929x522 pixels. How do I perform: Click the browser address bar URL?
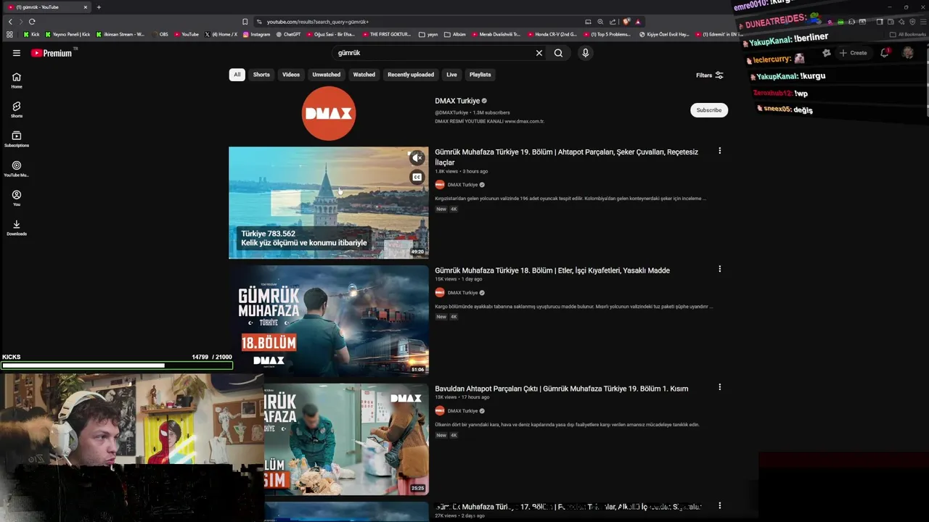click(x=318, y=22)
